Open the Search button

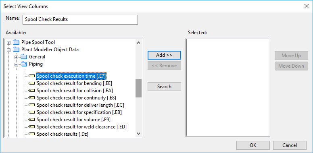tap(164, 87)
